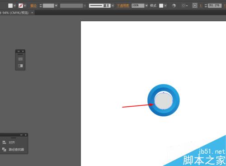Click the fill color swatch
Viewport: 226px width, 166px height.
[10, 6]
